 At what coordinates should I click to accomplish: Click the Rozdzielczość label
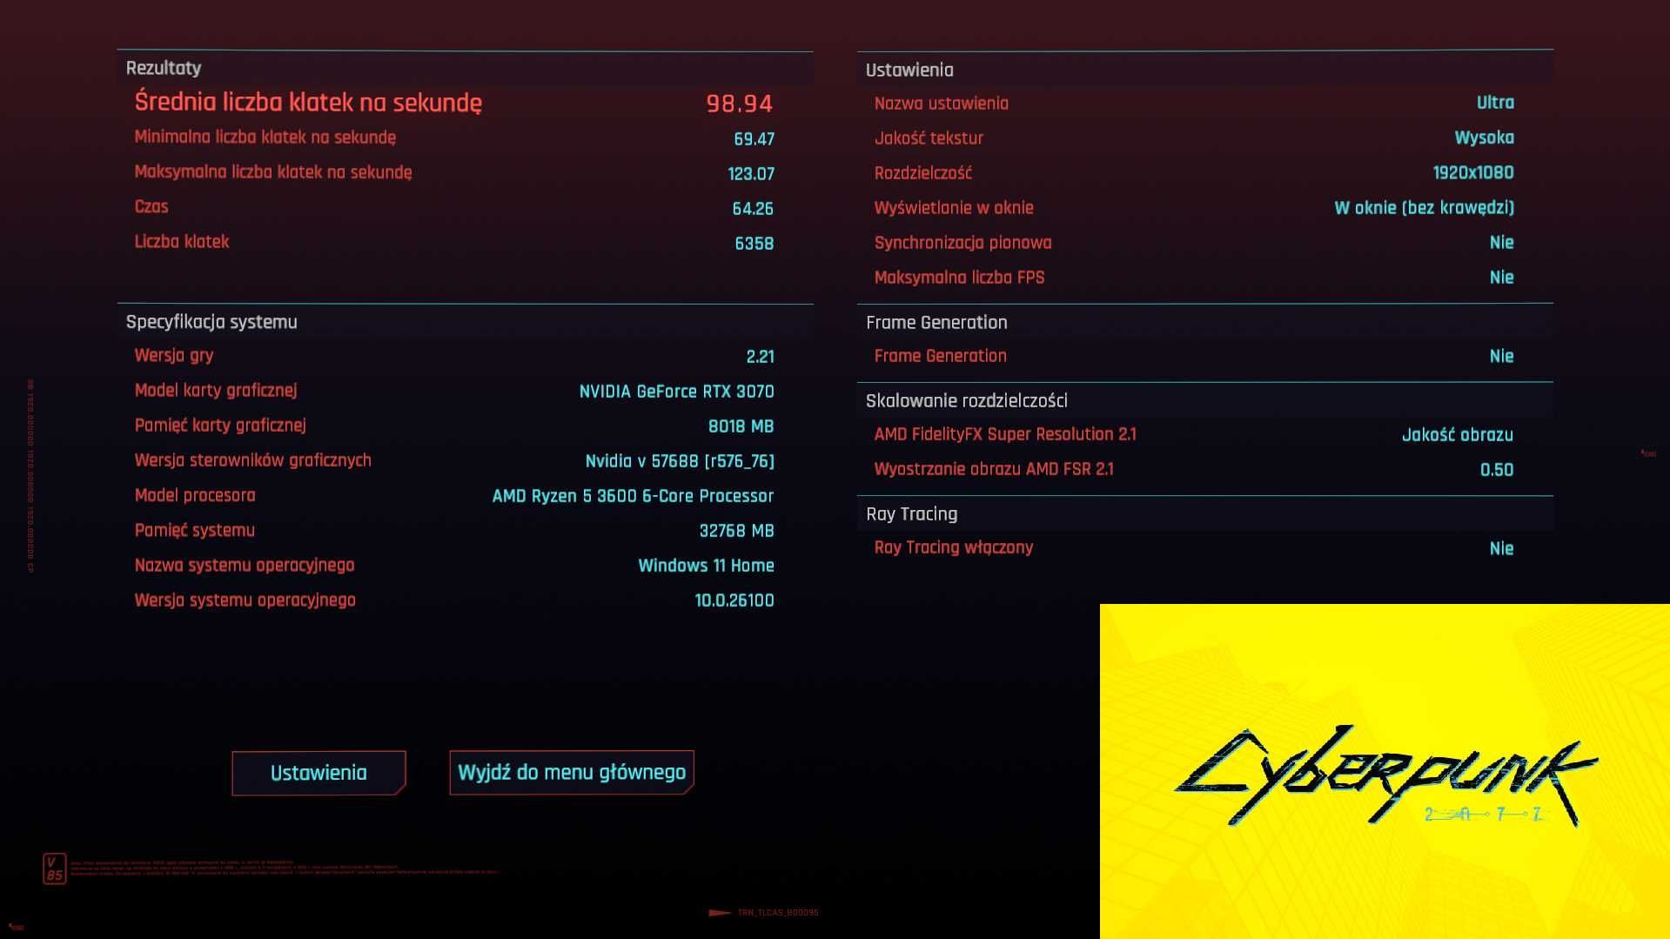(922, 173)
